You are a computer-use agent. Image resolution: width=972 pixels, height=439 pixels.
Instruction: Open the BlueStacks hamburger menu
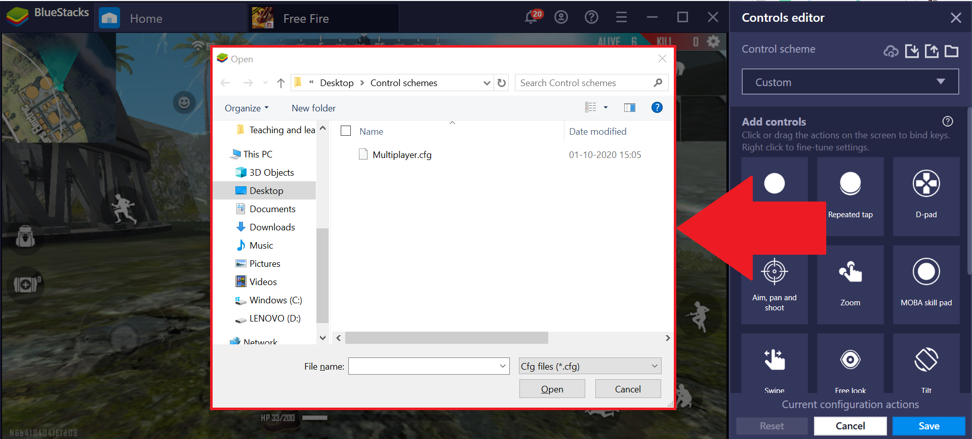pyautogui.click(x=622, y=17)
